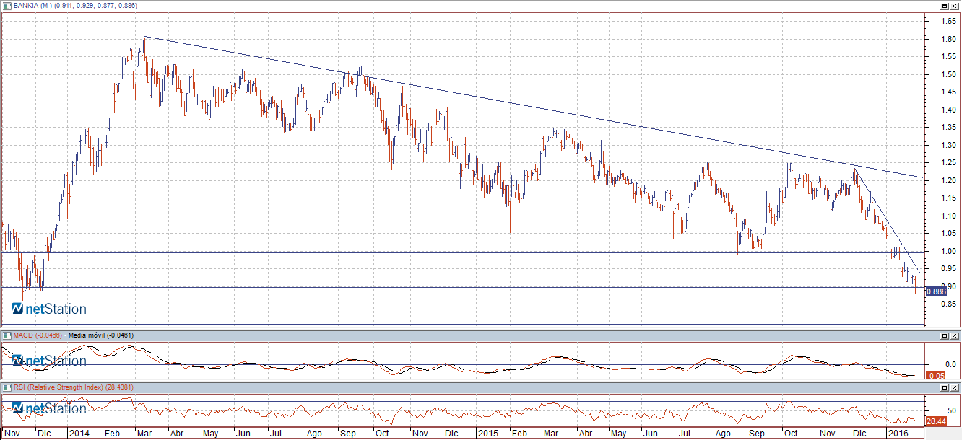This screenshot has height=440, width=962.
Task: Click the 0.886 current price tag
Action: [936, 292]
